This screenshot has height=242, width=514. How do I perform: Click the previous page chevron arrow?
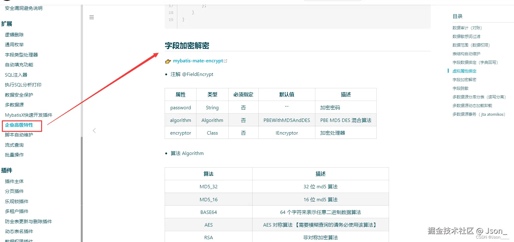click(94, 131)
